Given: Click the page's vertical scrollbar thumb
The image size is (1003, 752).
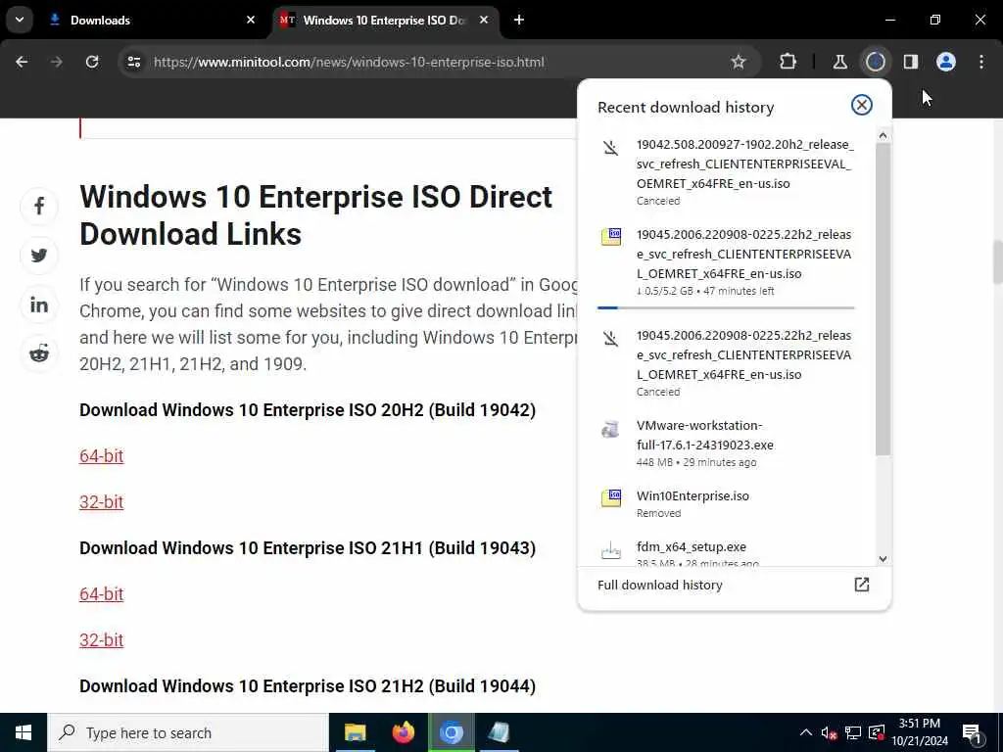Looking at the screenshot, I should [997, 262].
